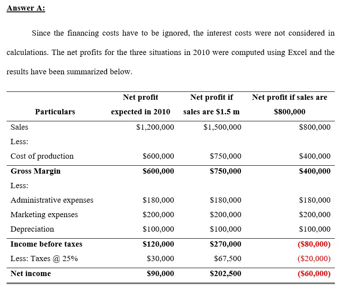The width and height of the screenshot is (341, 291).
Task: Click 'Net profit expected in 2010' header
Action: 140,104
